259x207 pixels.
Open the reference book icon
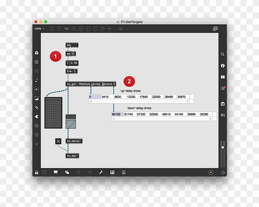pyautogui.click(x=223, y=77)
